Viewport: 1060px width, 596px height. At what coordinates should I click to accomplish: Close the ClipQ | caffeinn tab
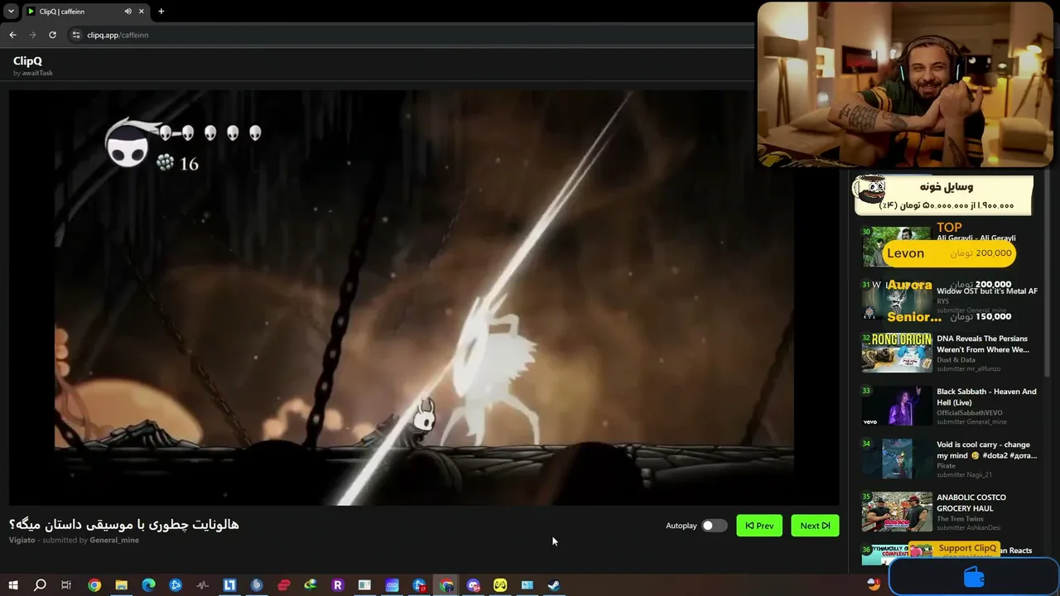tap(142, 12)
